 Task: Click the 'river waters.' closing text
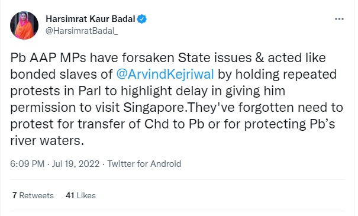47,140
